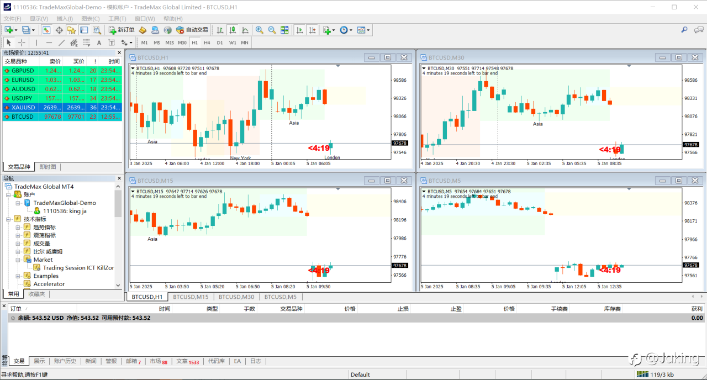Toggle the Data Window crosshair-circle icon
Image resolution: width=707 pixels, height=380 pixels.
click(59, 30)
